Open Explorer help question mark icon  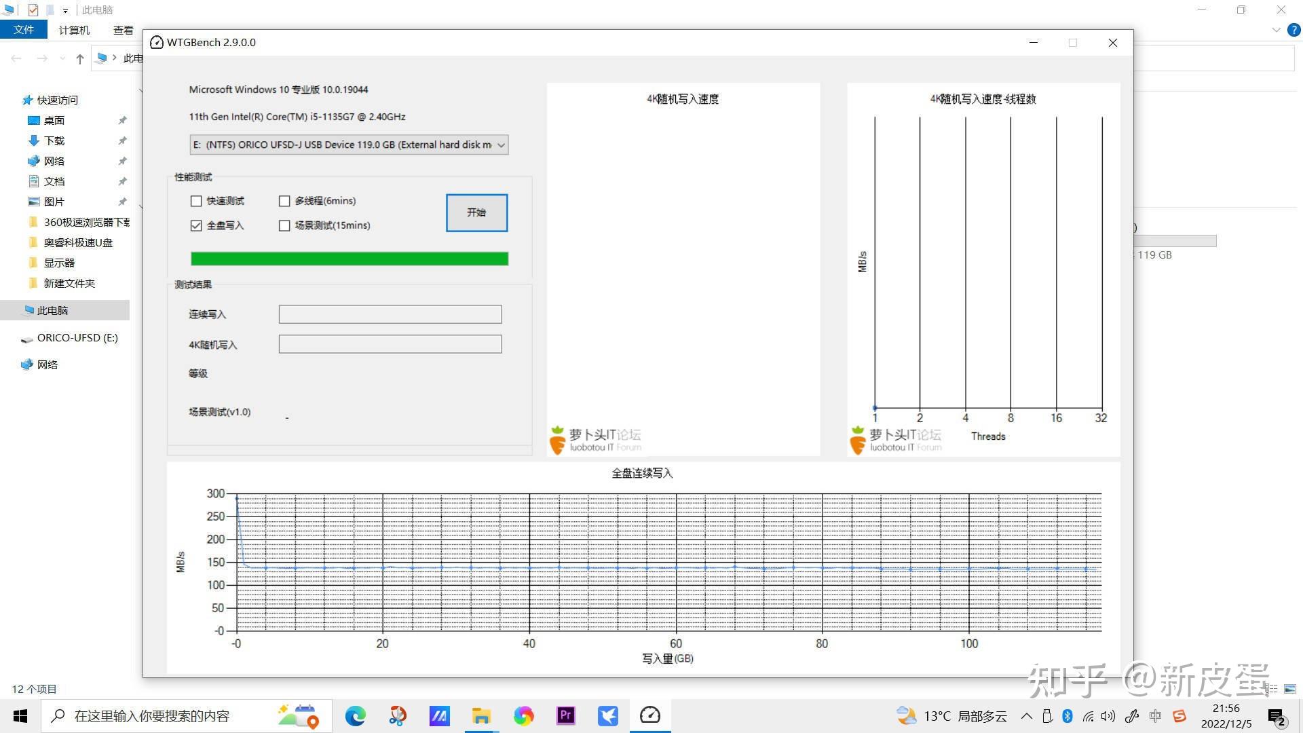pyautogui.click(x=1293, y=30)
